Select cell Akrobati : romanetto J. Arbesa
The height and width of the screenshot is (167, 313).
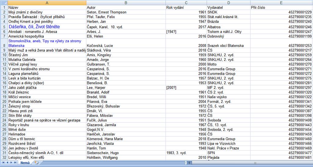[47, 32]
